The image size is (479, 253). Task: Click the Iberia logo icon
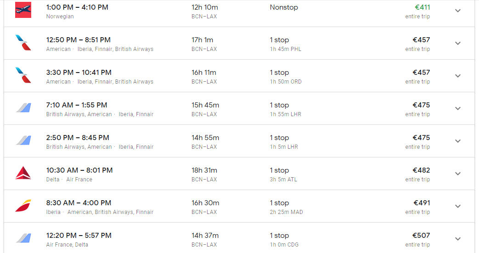[x=23, y=206]
